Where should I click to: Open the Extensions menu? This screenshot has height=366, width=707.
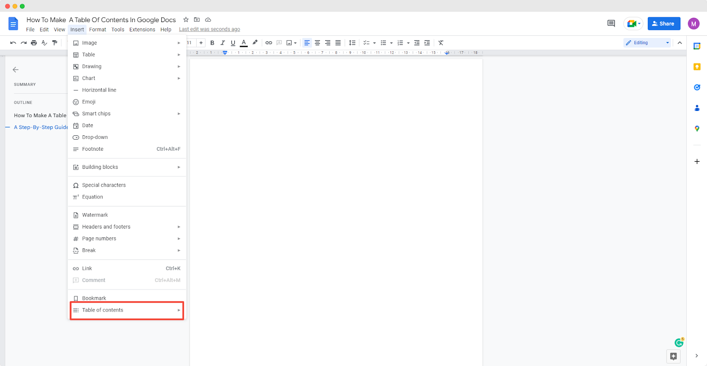coord(142,30)
